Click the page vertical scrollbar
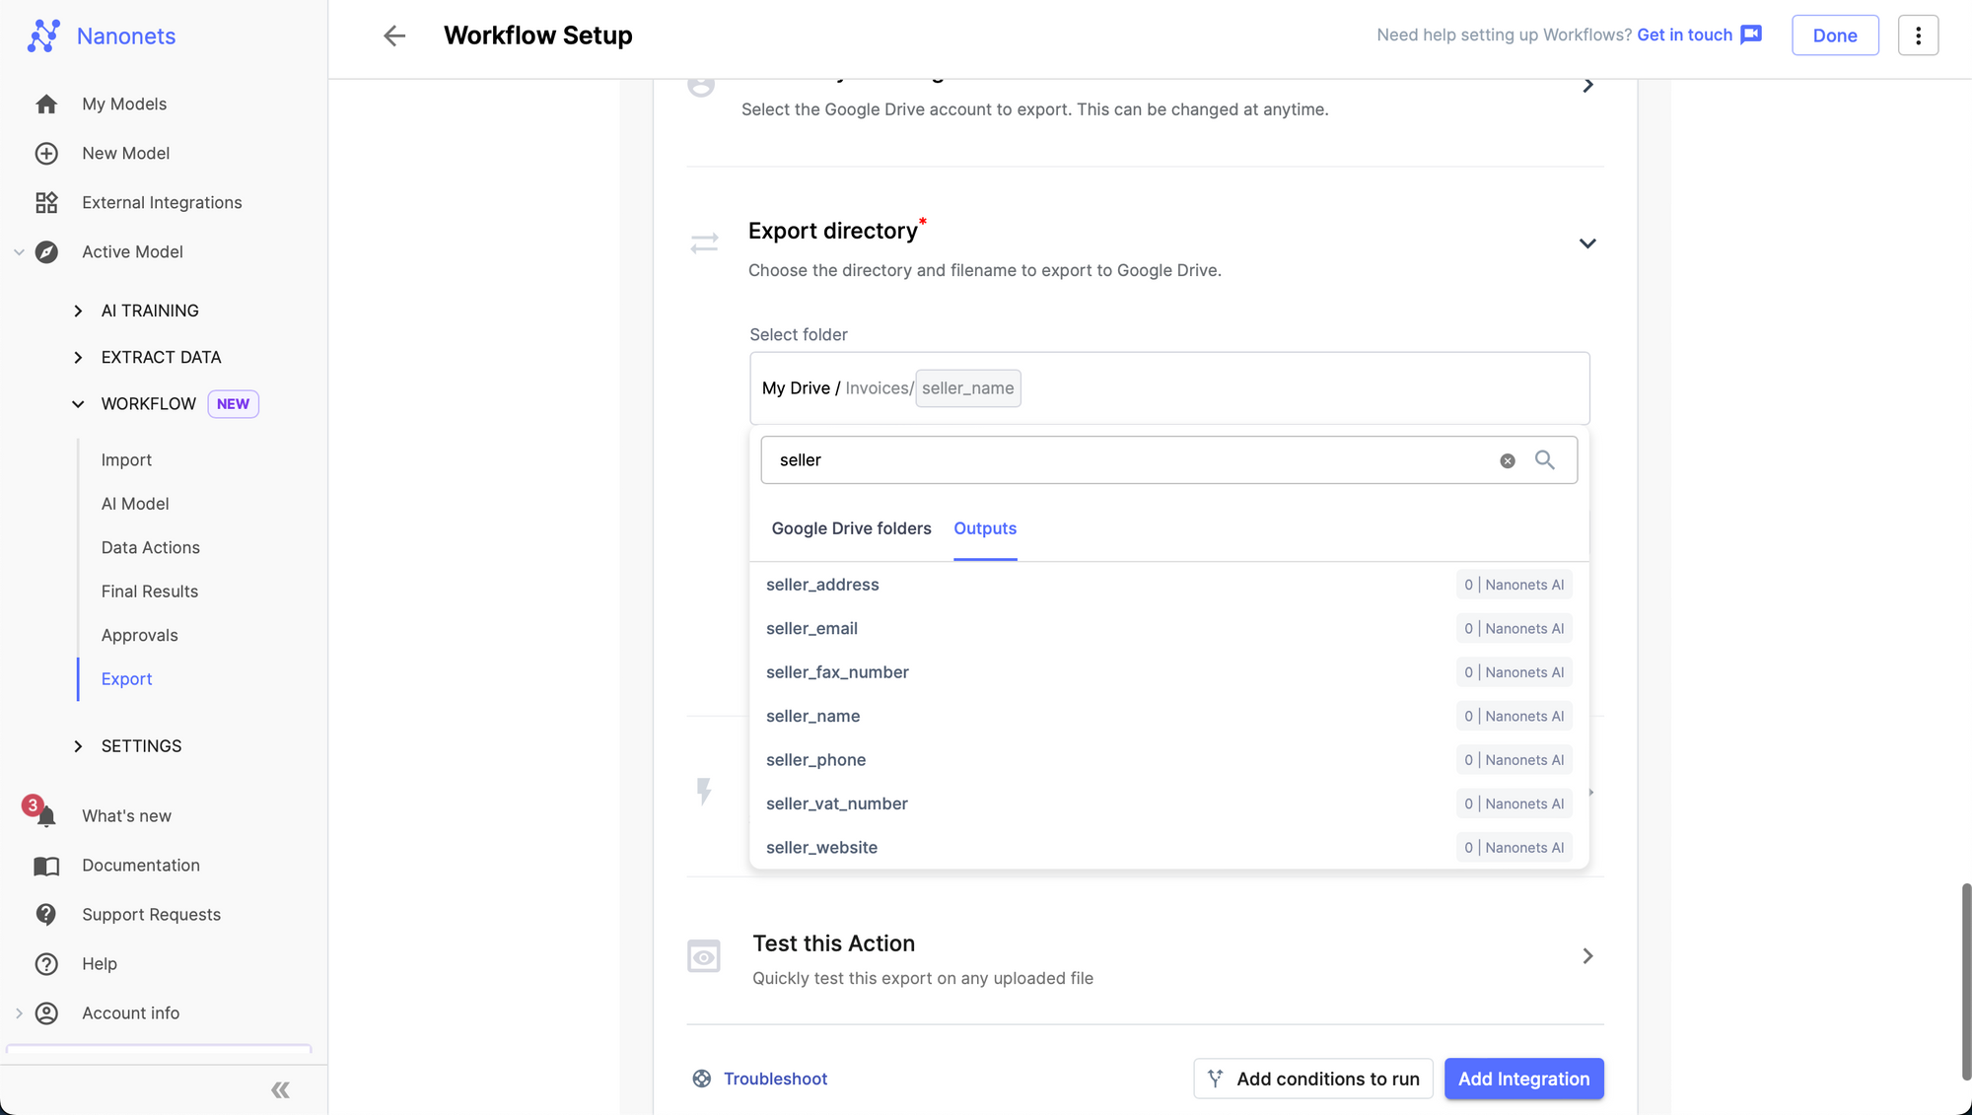 1965,981
